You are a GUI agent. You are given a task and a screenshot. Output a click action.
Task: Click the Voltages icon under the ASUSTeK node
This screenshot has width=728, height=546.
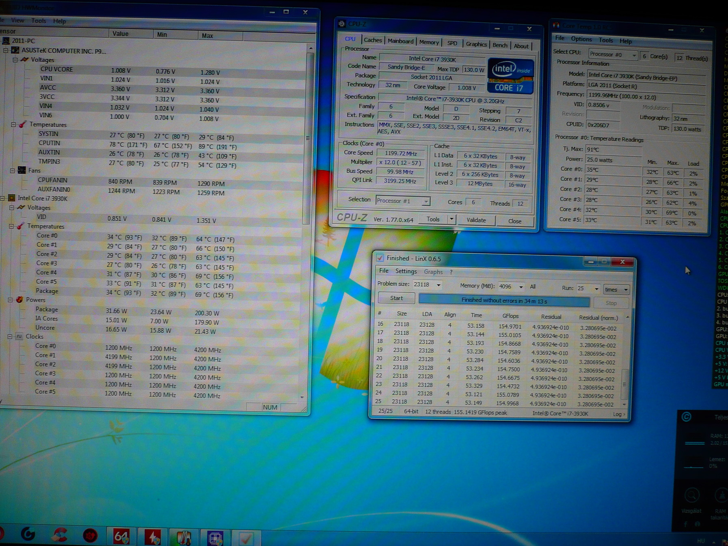pos(24,60)
